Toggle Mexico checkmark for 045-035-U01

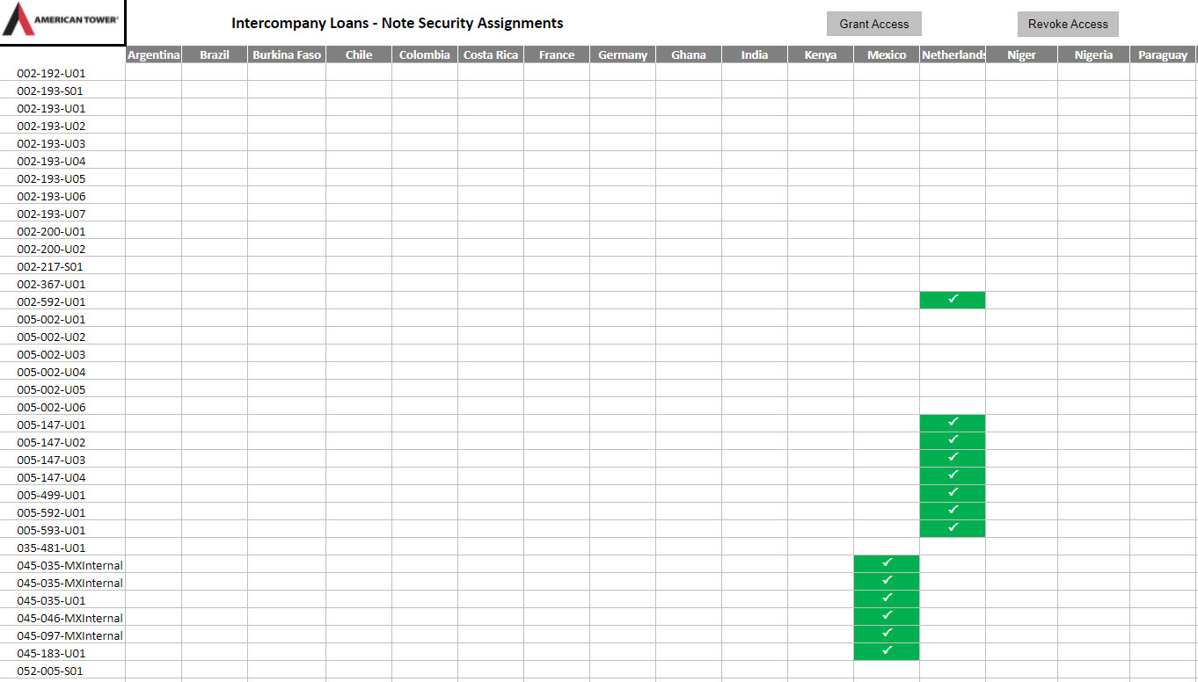[x=887, y=599]
